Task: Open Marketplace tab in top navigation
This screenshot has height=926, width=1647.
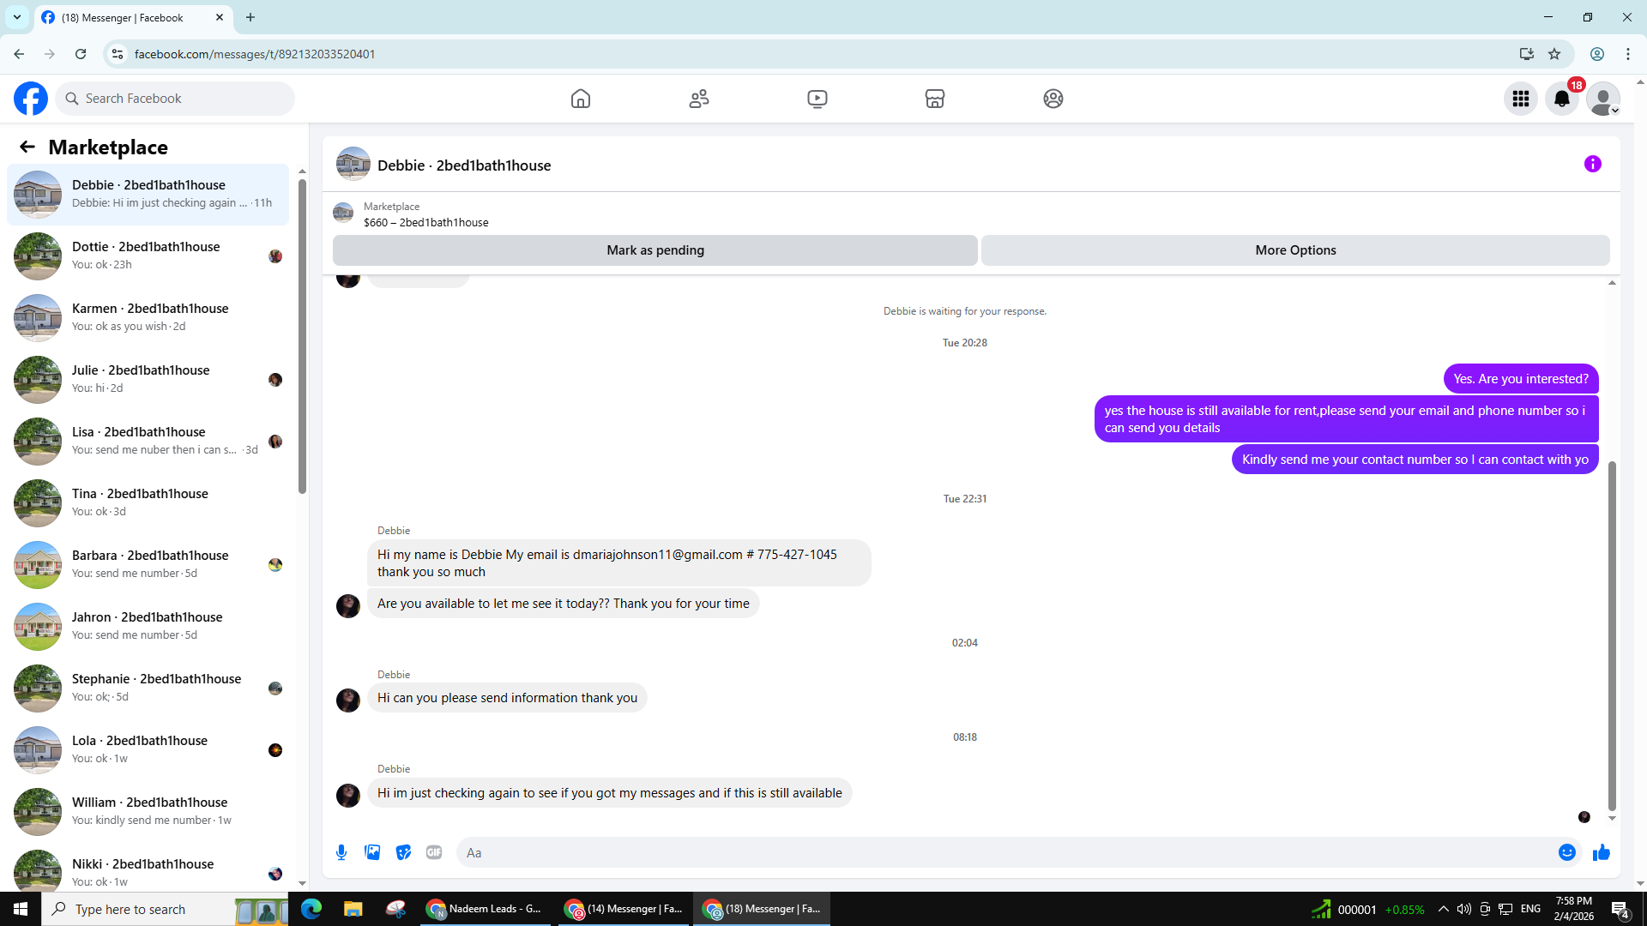Action: [935, 99]
